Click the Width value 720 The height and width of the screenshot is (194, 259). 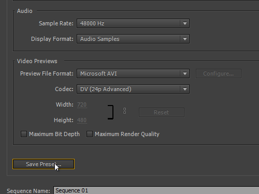82,105
